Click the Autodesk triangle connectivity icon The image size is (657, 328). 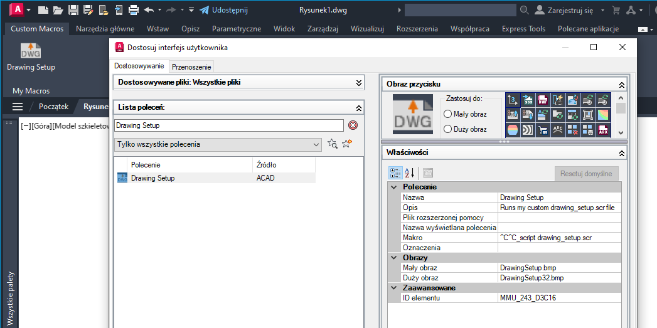[x=630, y=9]
